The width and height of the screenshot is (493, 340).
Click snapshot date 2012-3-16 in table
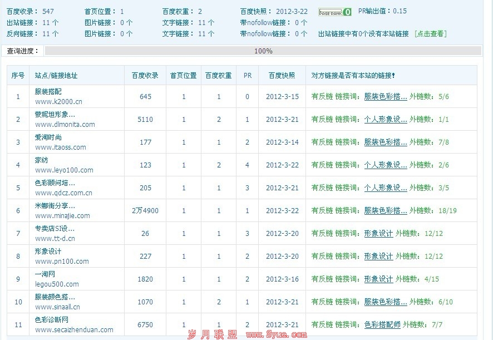[x=282, y=279]
